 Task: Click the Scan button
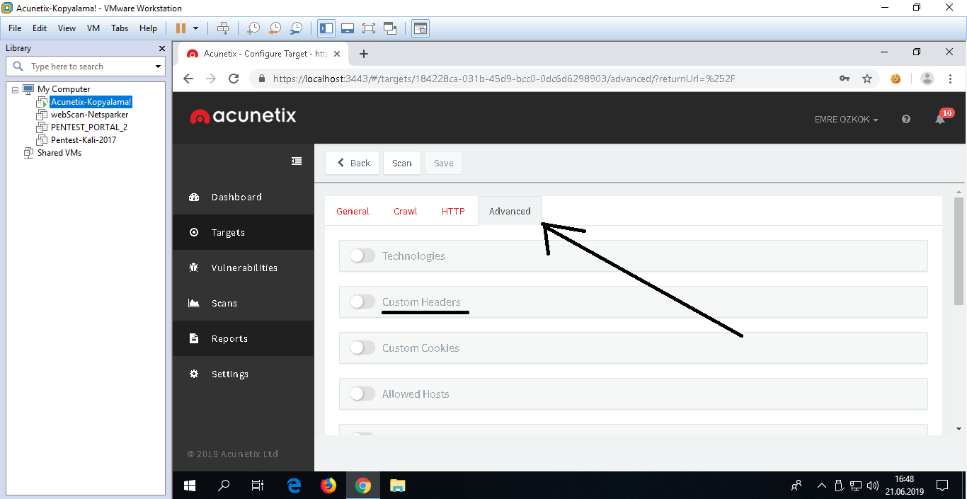pyautogui.click(x=402, y=163)
